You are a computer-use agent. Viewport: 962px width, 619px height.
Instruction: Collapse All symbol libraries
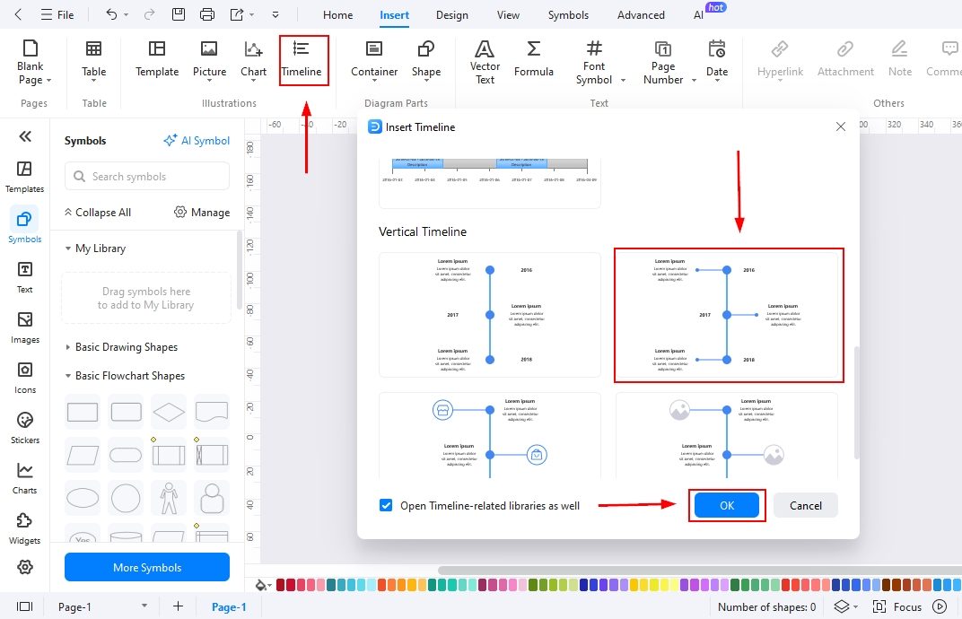coord(97,212)
